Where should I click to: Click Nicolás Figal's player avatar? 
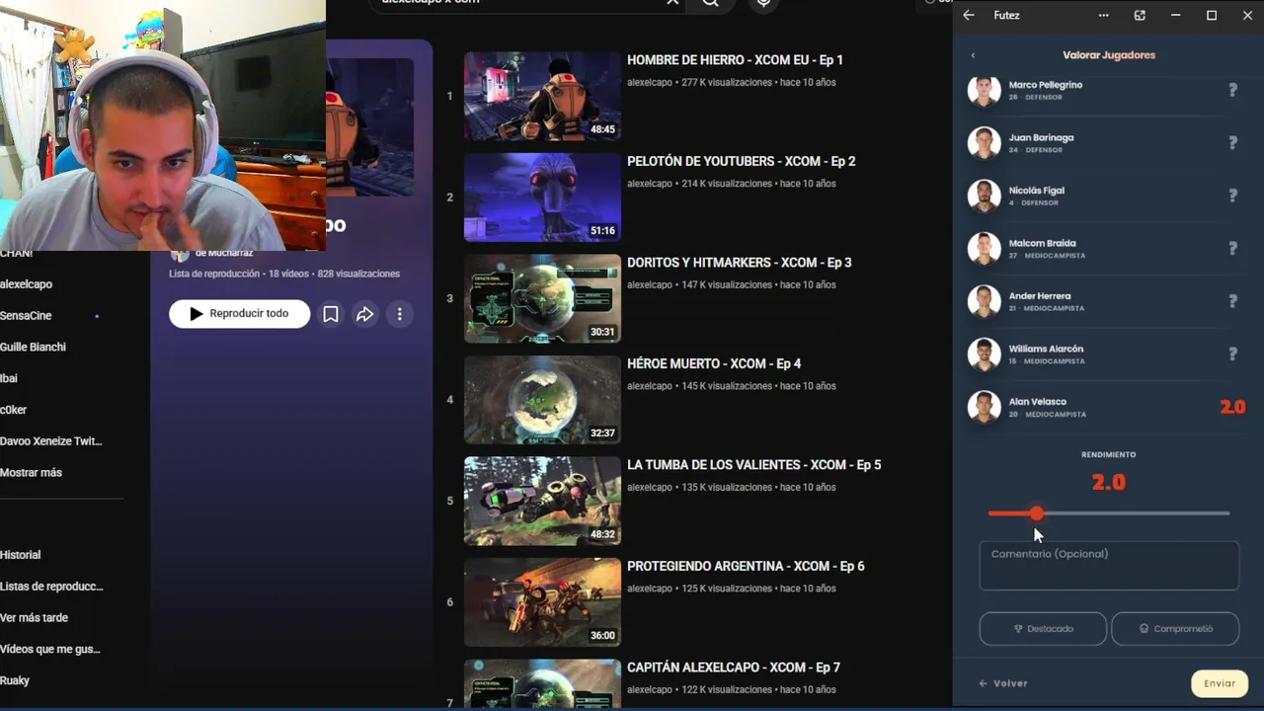click(984, 196)
